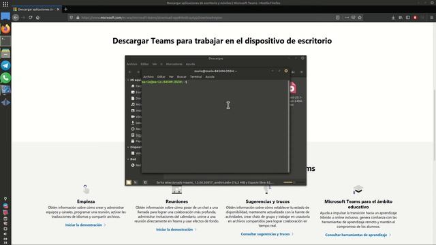
Task: Open Consultar sugerencias y trucos link
Action: (x=265, y=234)
